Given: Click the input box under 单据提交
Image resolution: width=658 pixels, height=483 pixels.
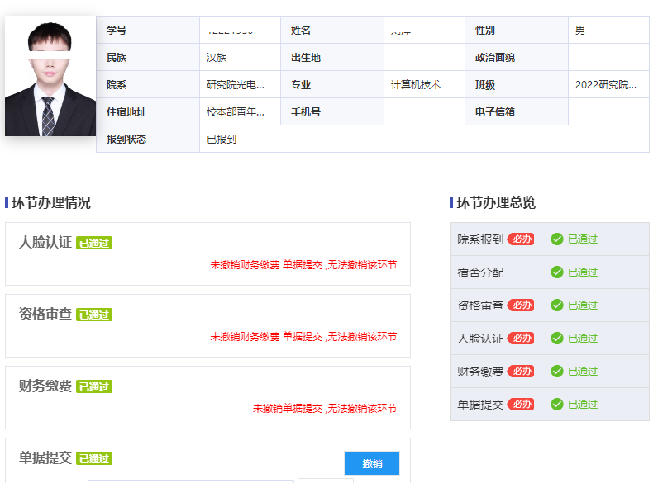Looking at the screenshot, I should pyautogui.click(x=190, y=480).
